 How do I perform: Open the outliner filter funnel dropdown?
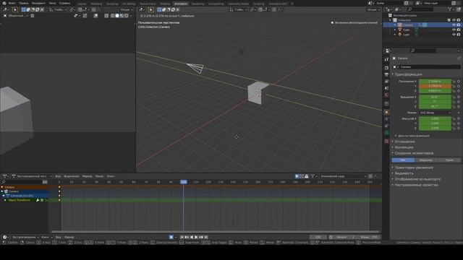pos(450,9)
